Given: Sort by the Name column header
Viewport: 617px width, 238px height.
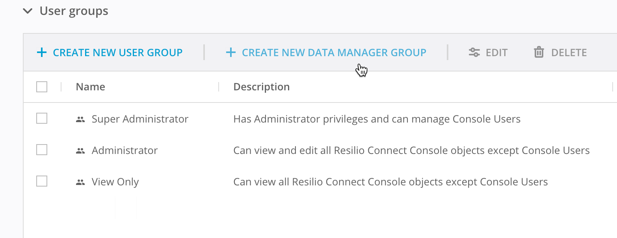Looking at the screenshot, I should pyautogui.click(x=90, y=87).
